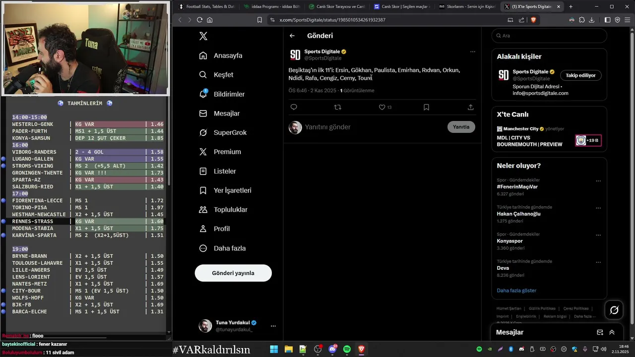Viewport: 635px width, 357px height.
Task: Click the browser home button
Action: [210, 20]
